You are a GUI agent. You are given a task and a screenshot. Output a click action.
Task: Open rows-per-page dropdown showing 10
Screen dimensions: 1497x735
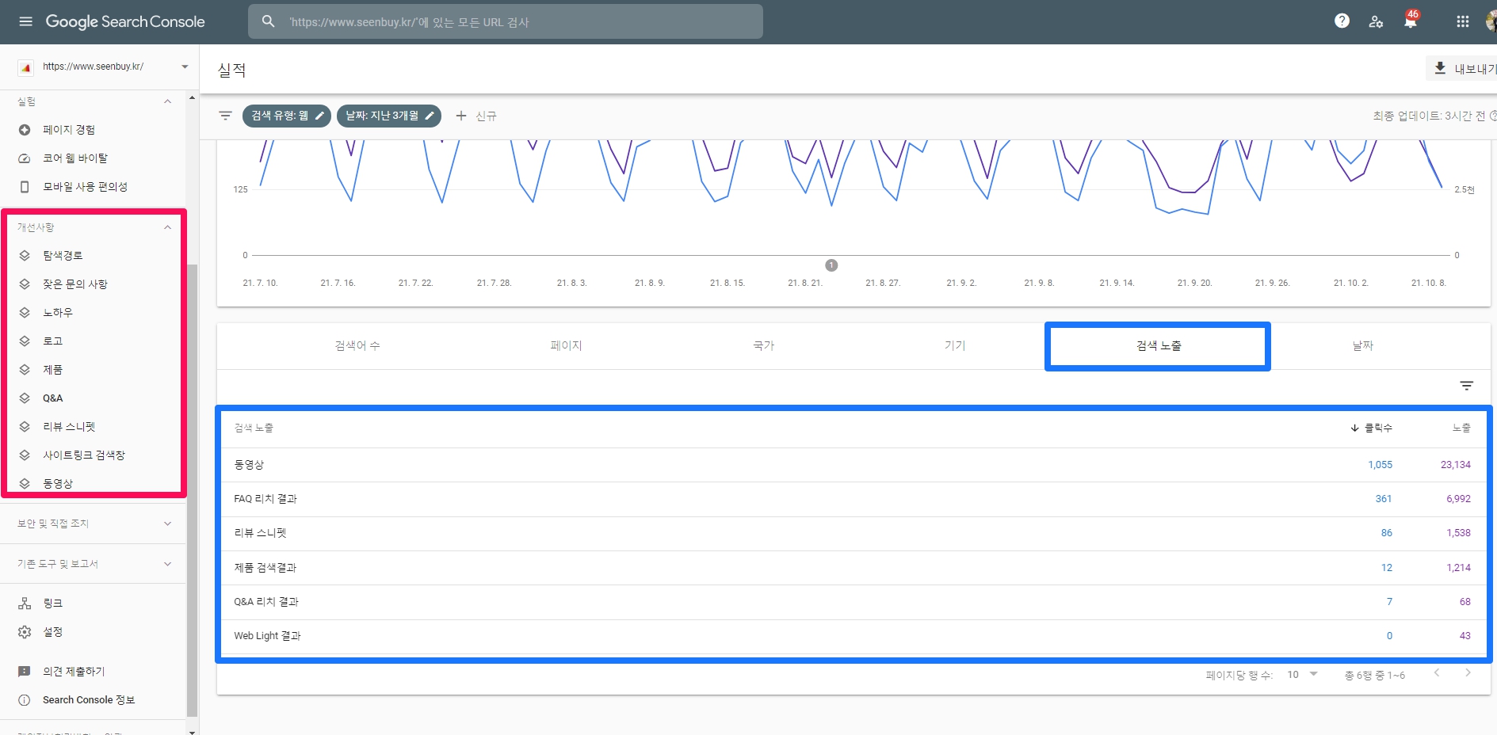coord(1302,675)
